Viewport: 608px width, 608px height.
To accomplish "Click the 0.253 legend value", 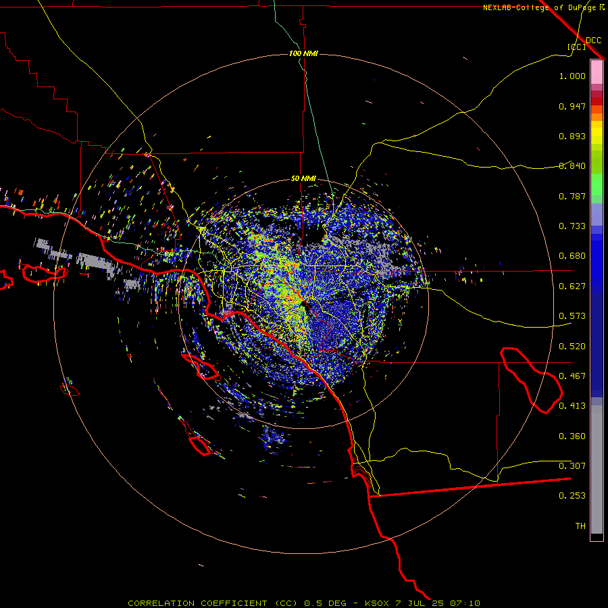I will click(572, 496).
